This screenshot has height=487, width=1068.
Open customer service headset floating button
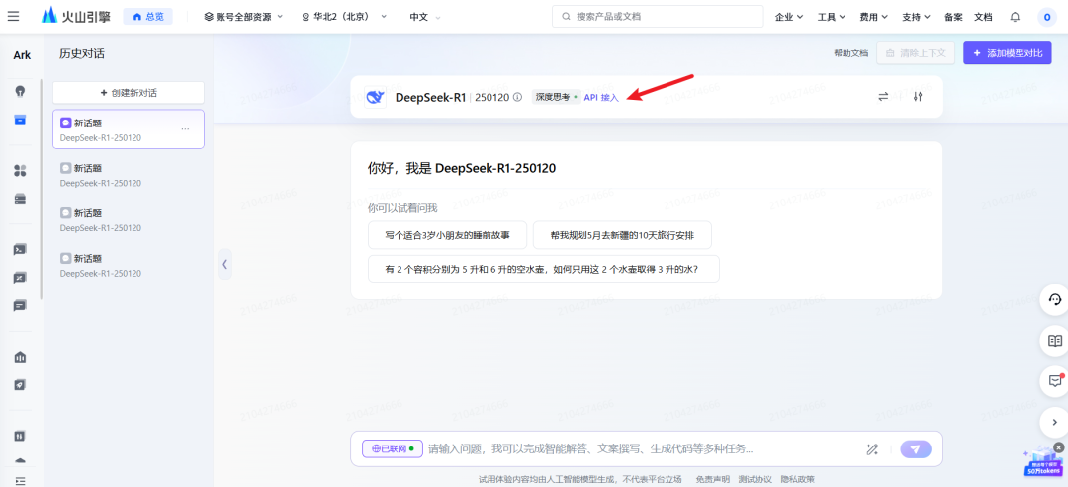(1055, 300)
